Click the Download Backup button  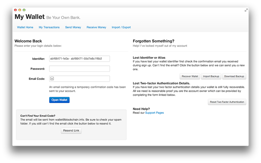(234, 76)
